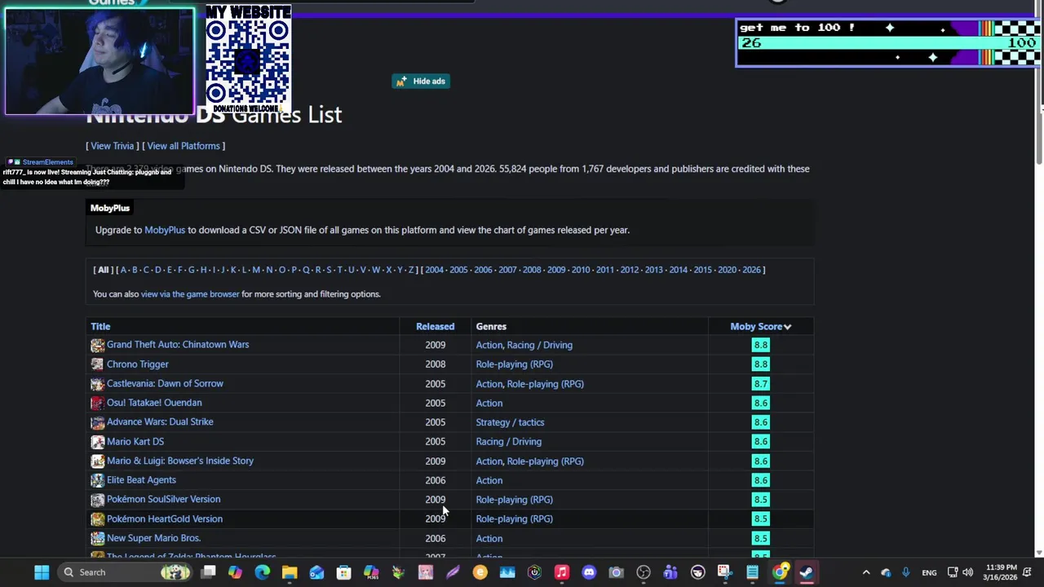The height and width of the screenshot is (587, 1044).
Task: Open the Microsoft 365 app icon
Action: [371, 572]
